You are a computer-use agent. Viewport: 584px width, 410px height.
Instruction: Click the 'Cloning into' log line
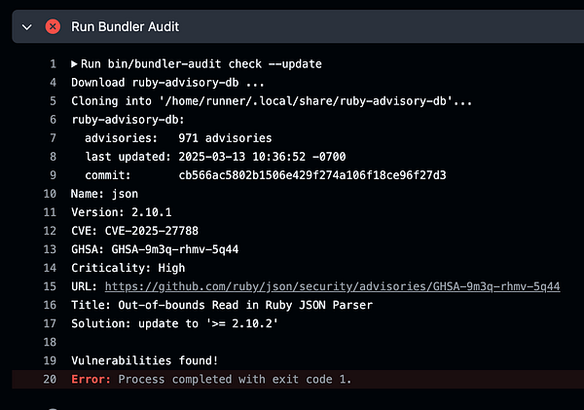(x=272, y=101)
